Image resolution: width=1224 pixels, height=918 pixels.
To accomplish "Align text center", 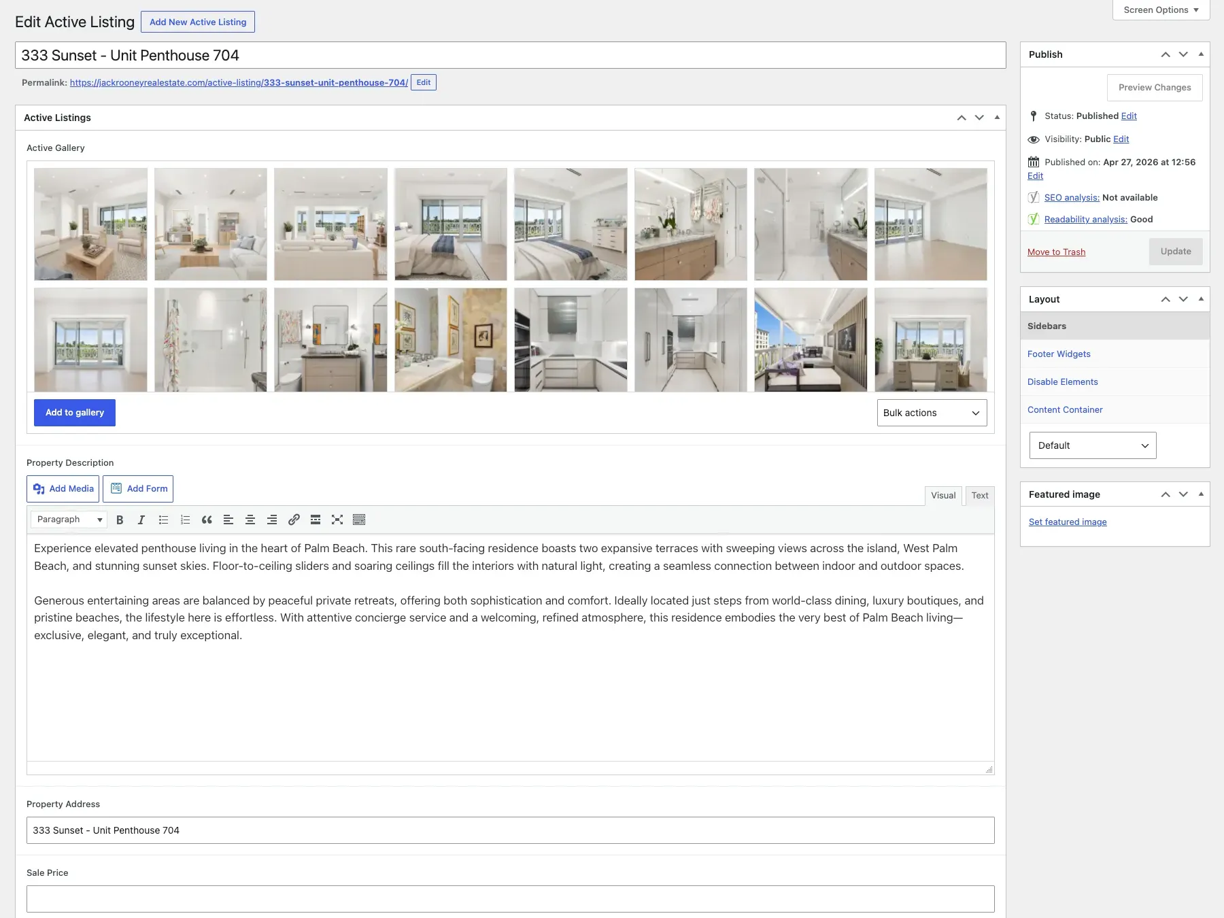I will pyautogui.click(x=250, y=520).
